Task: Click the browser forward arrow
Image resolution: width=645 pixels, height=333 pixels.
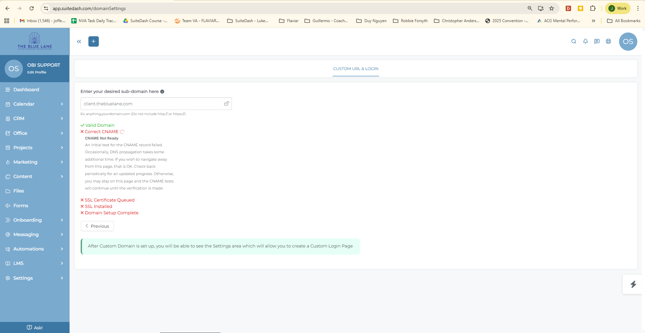Action: click(x=19, y=8)
